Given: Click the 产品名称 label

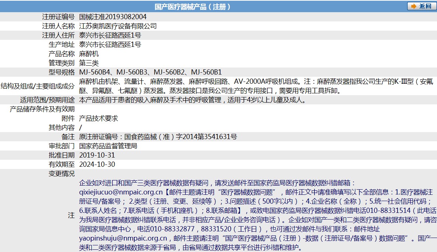Looking at the screenshot, I should point(62,53).
